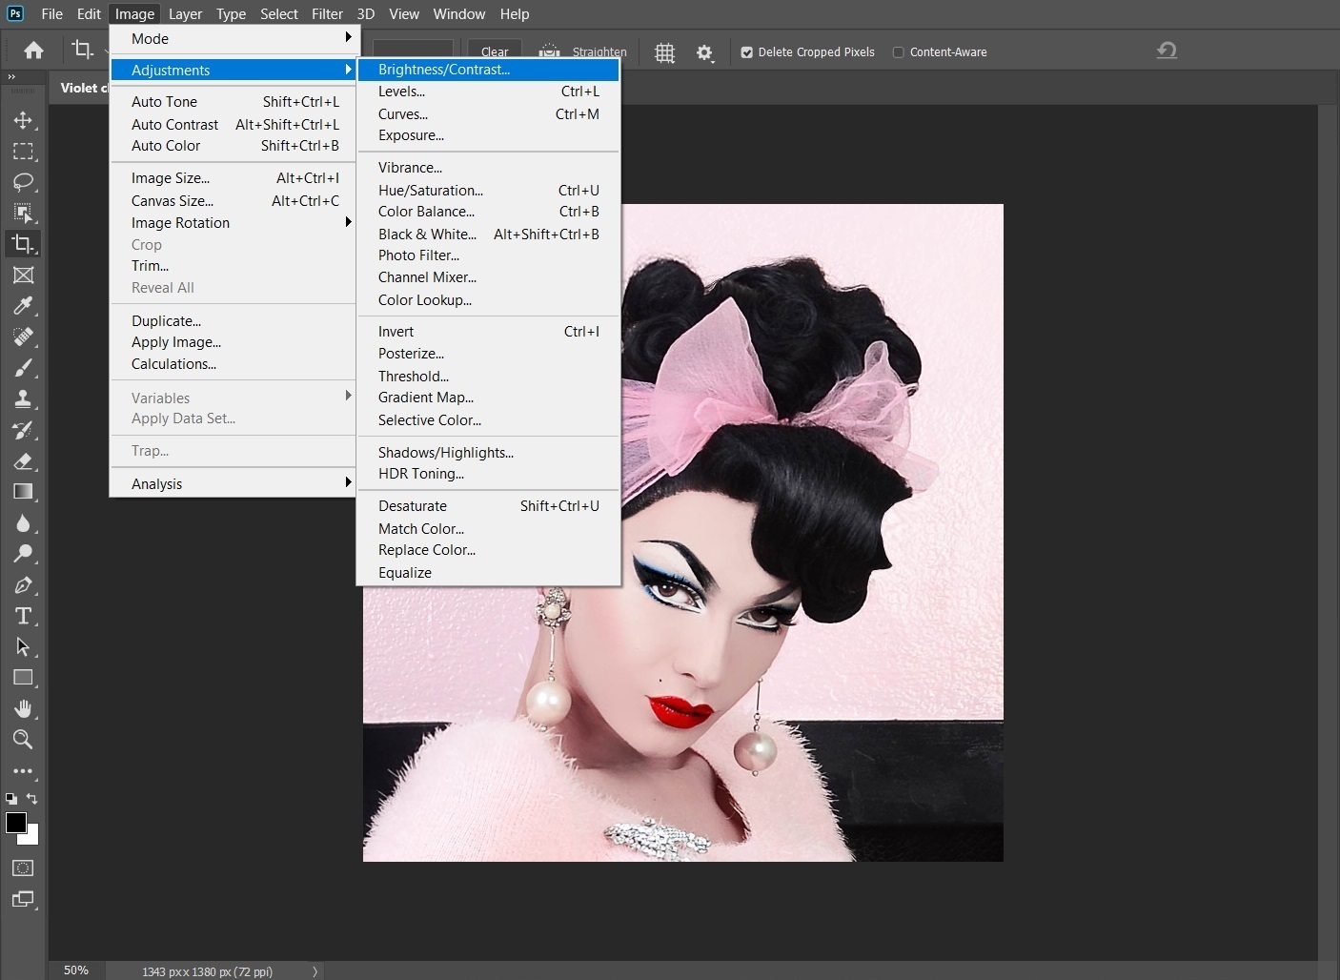Reset default foreground and background colors
The height and width of the screenshot is (980, 1340).
click(10, 799)
